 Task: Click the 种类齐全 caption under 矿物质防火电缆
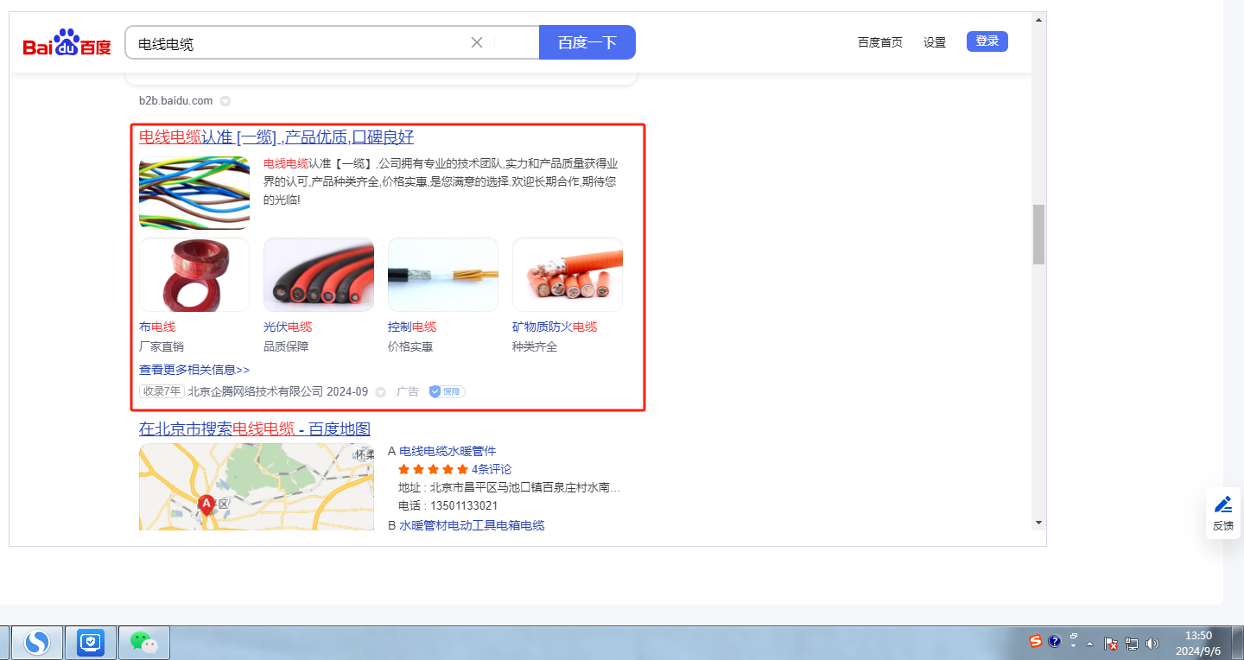point(535,346)
